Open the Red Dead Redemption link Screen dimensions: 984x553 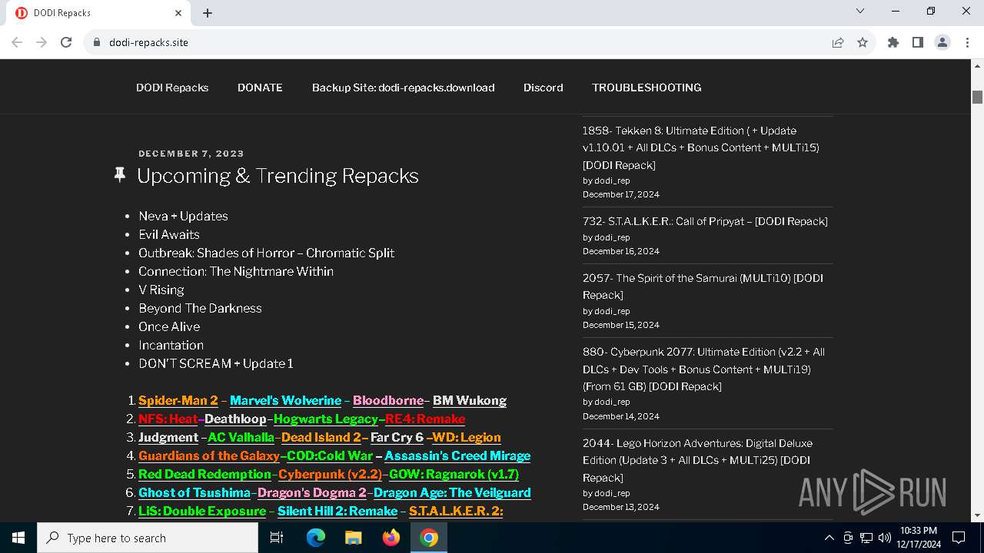[204, 474]
